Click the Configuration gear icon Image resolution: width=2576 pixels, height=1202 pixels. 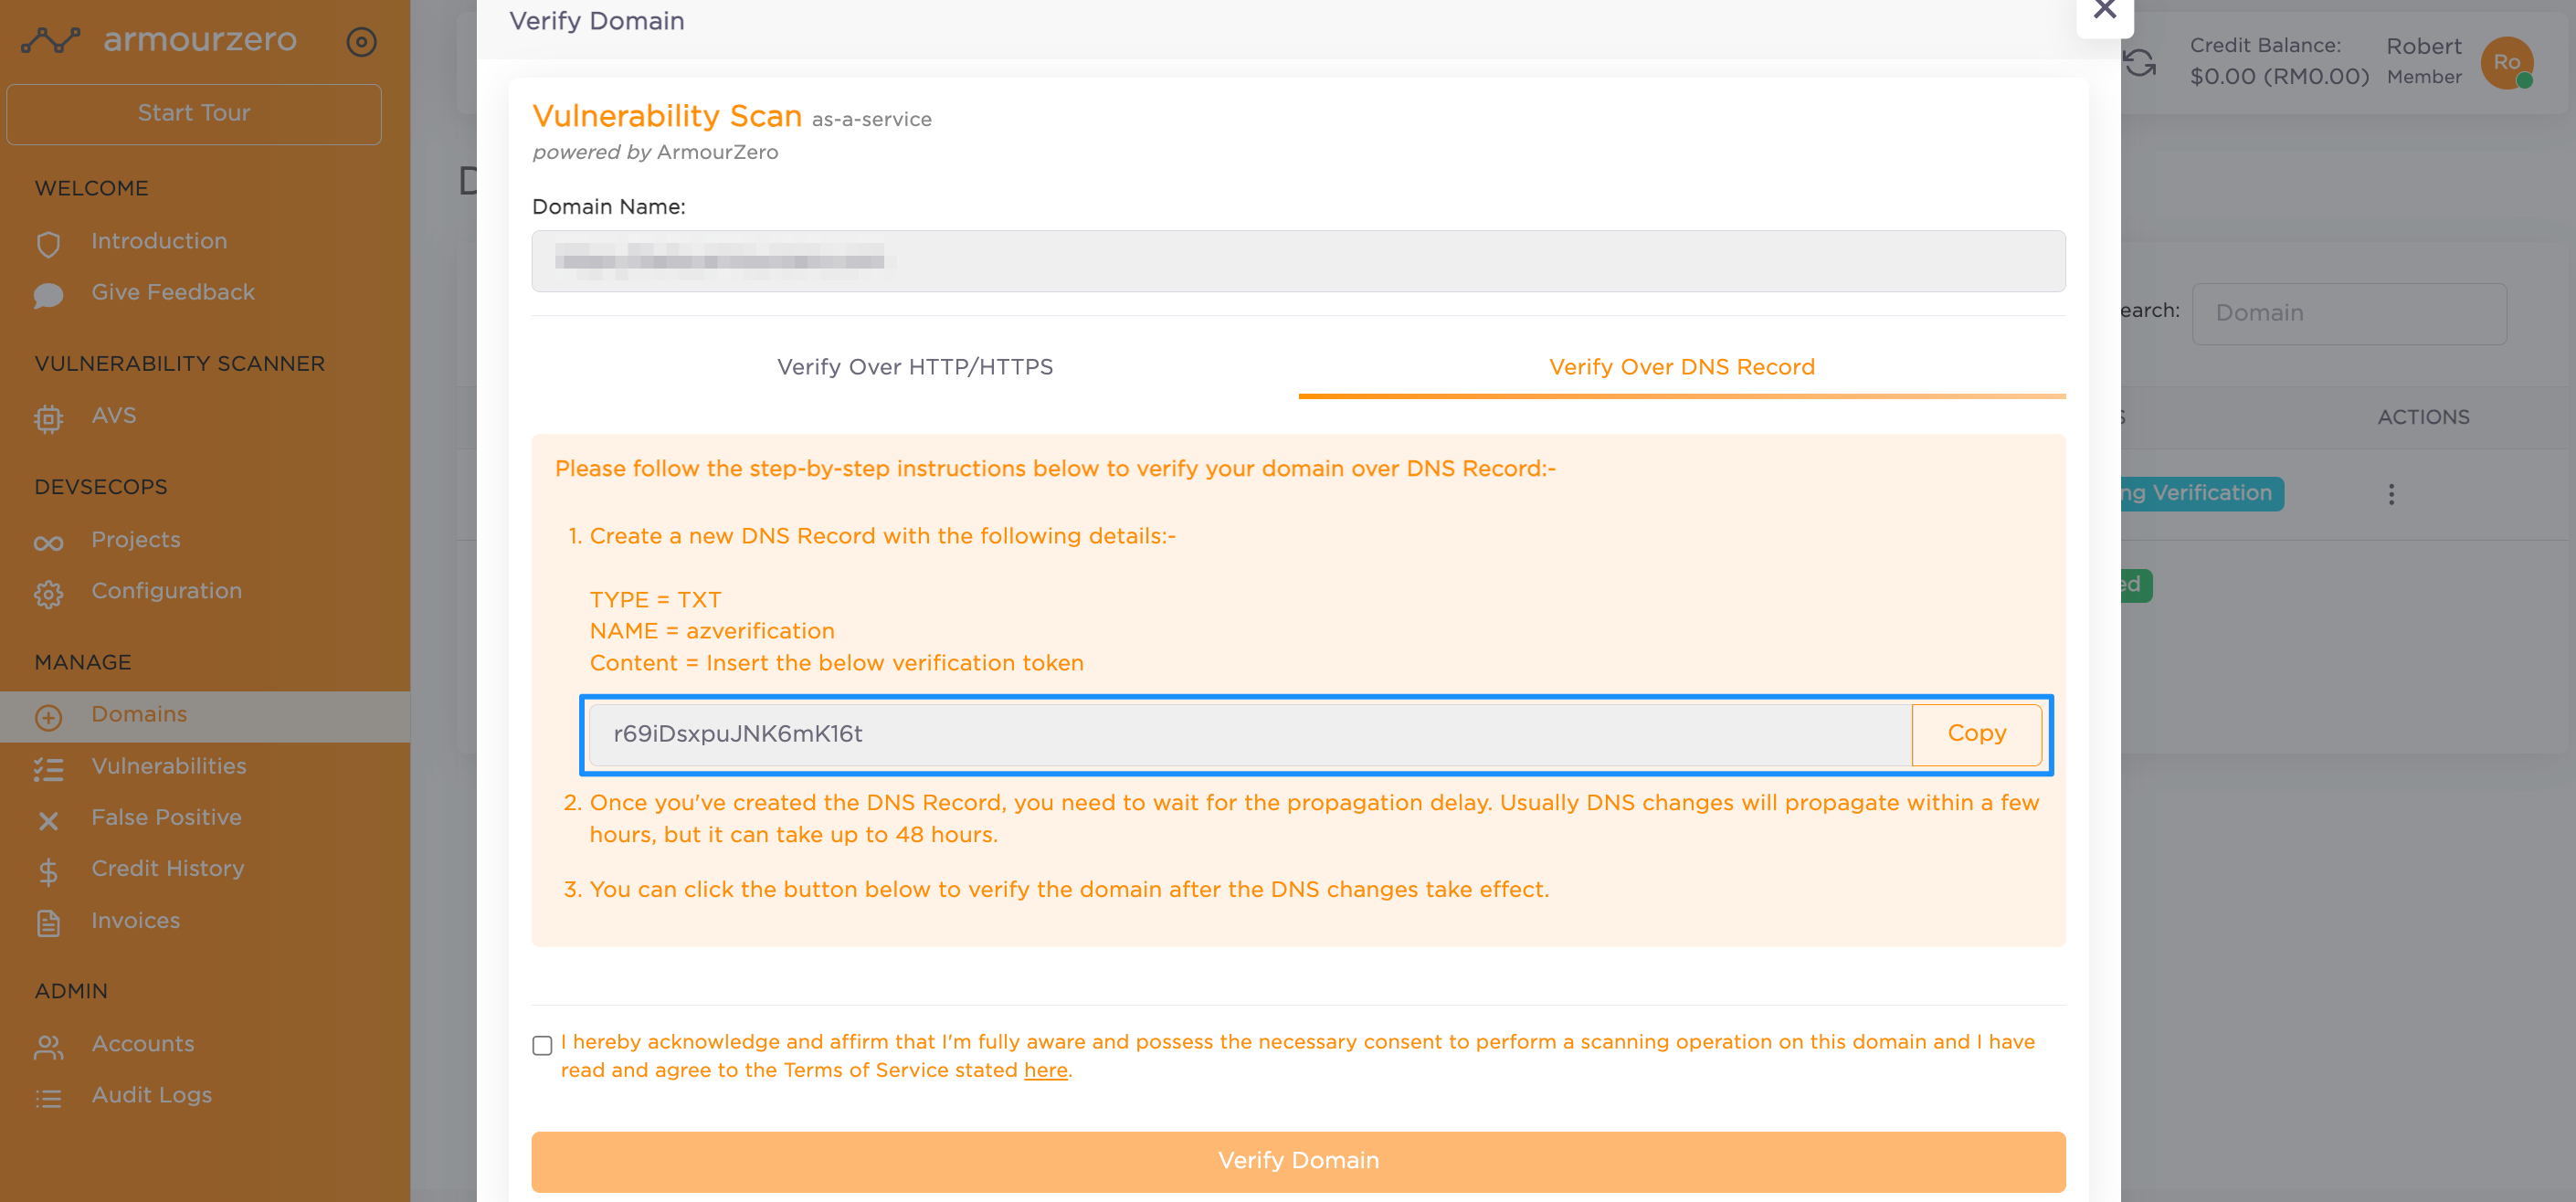coord(48,593)
